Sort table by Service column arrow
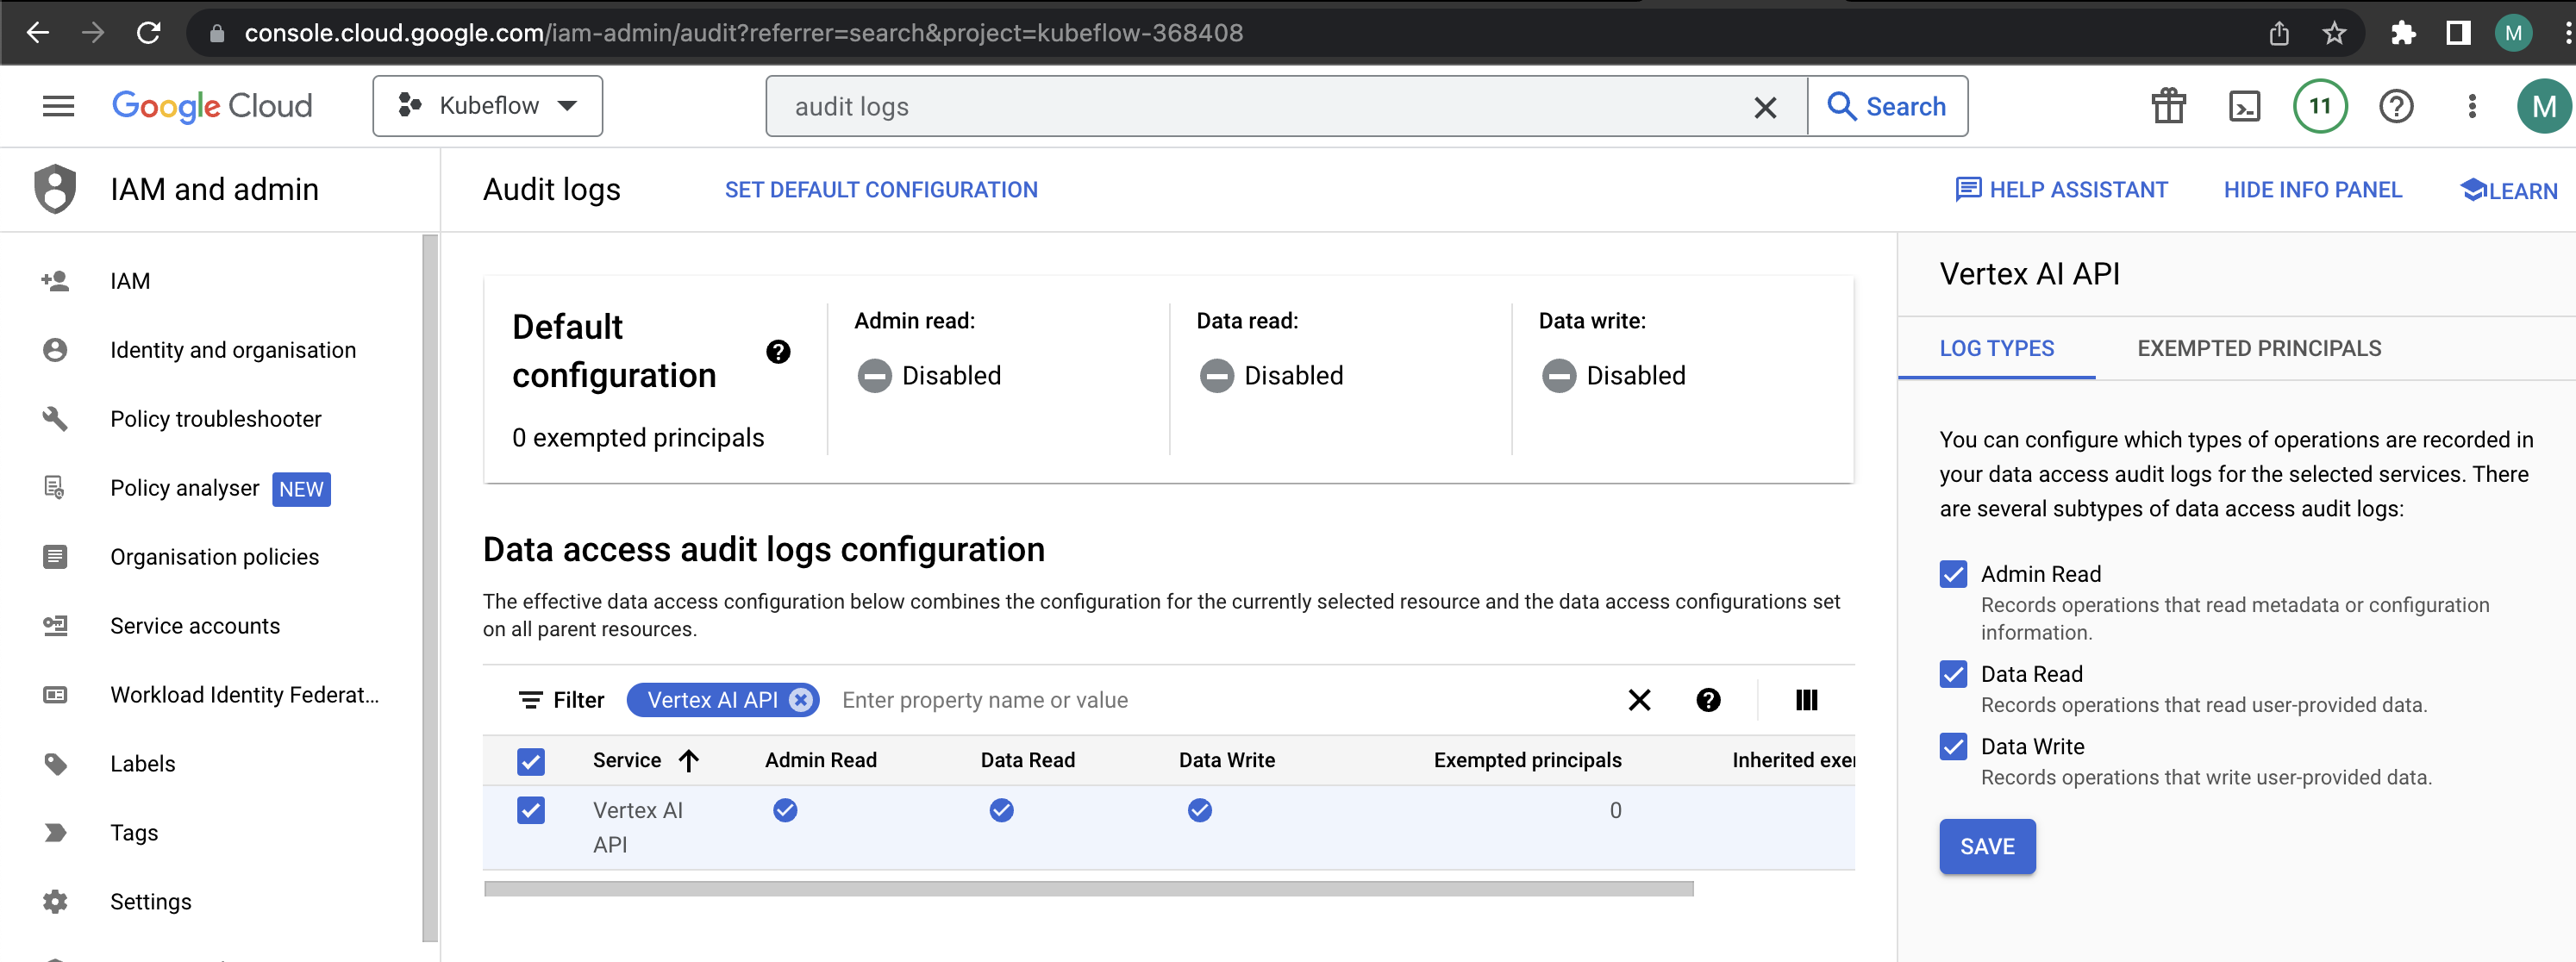Image resolution: width=2576 pixels, height=962 pixels. pyautogui.click(x=689, y=761)
